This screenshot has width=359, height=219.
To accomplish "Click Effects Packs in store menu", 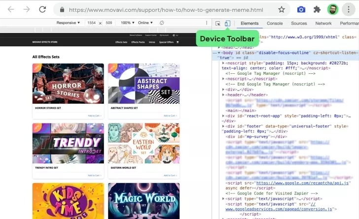I will click(x=138, y=42).
